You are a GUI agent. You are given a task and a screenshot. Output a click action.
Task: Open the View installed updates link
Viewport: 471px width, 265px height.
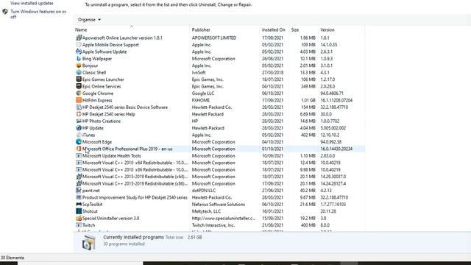point(32,3)
